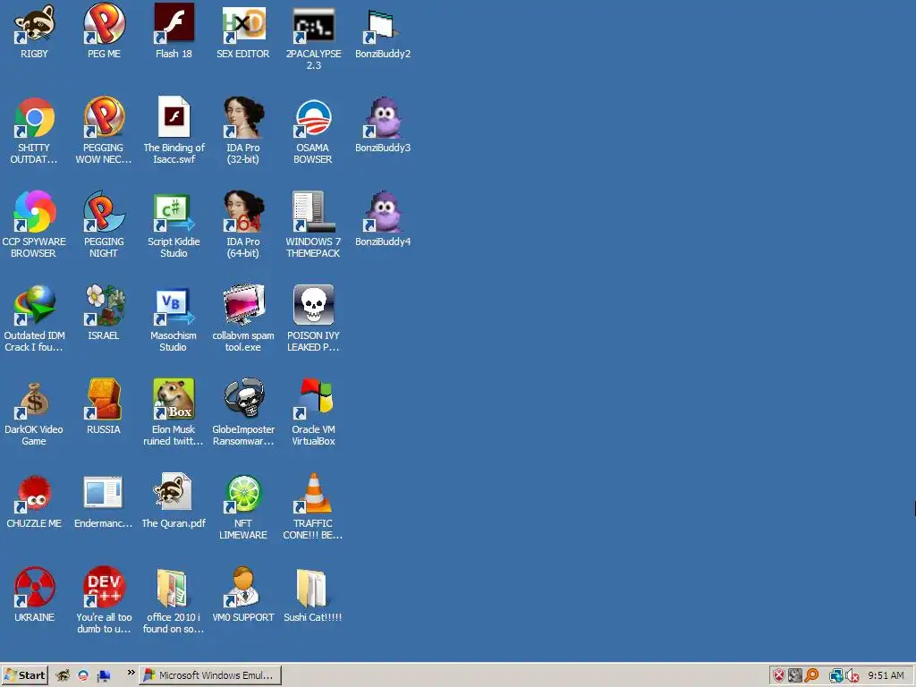Switch to Microsoft Windows Emul… taskbar button
The width and height of the screenshot is (916, 687).
point(210,675)
